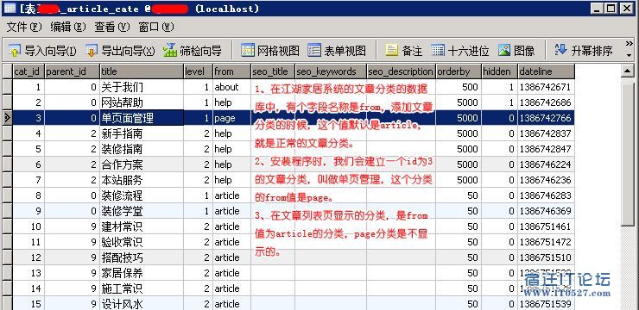Click the dateline cell 1386742686
Image resolution: width=639 pixels, height=310 pixels.
(x=546, y=102)
